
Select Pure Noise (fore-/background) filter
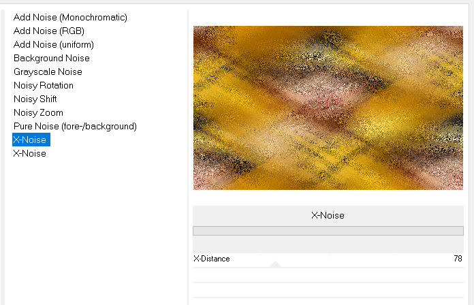tap(75, 126)
